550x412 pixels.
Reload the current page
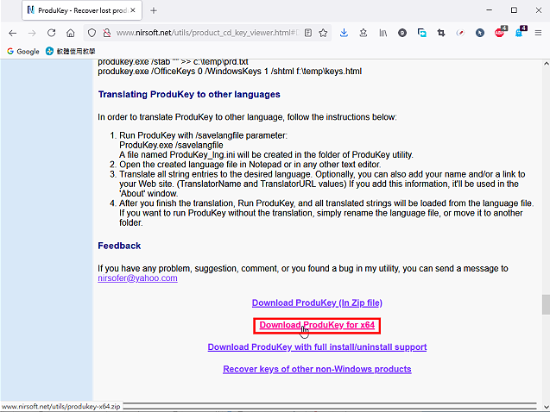[51, 33]
